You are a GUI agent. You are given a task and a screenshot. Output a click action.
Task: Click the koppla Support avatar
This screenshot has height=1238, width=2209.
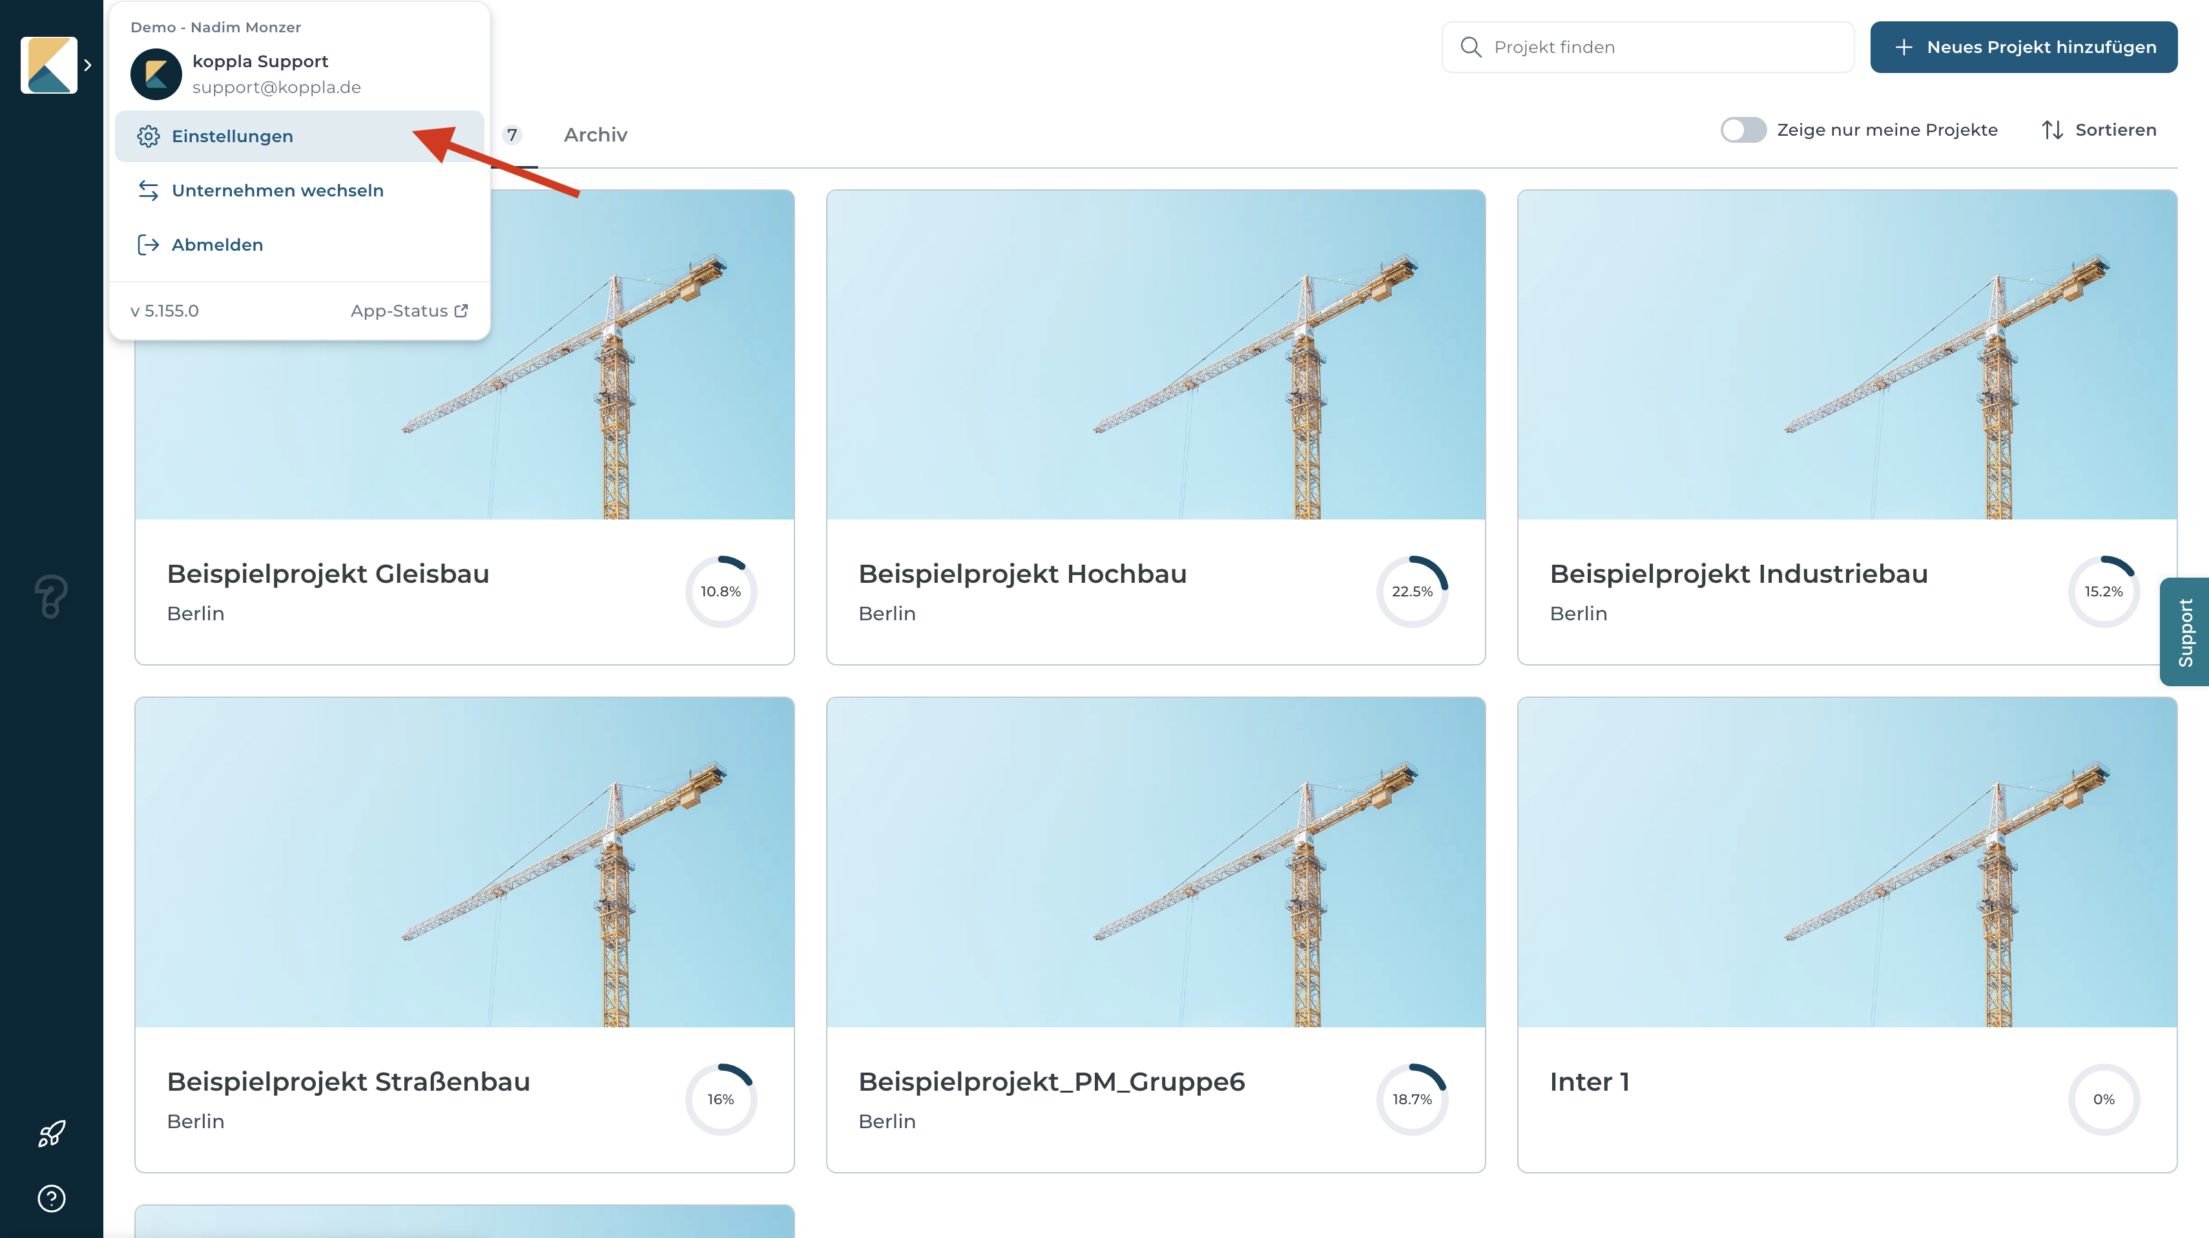coord(156,75)
